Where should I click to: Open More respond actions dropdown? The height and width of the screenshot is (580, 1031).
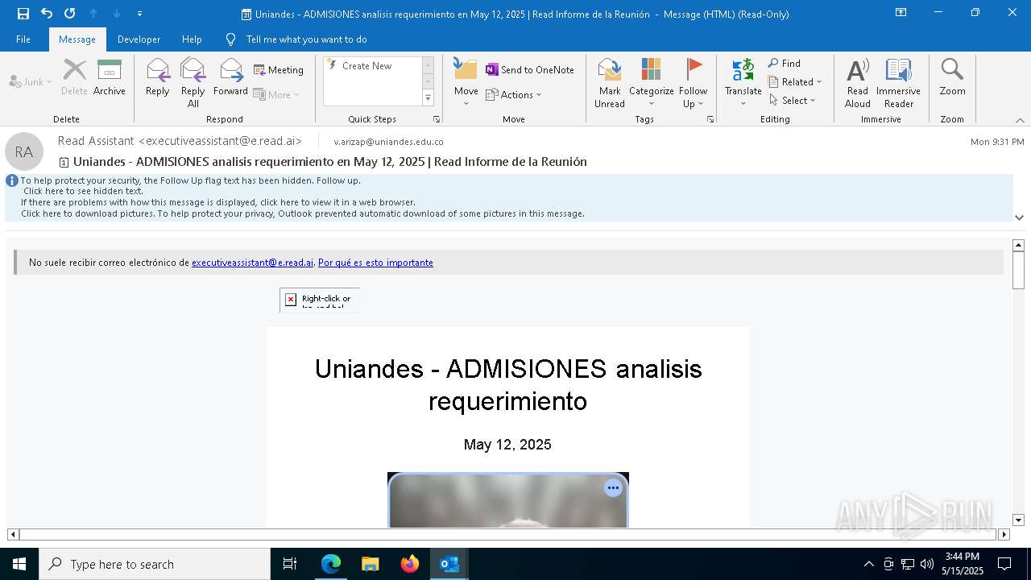point(276,94)
